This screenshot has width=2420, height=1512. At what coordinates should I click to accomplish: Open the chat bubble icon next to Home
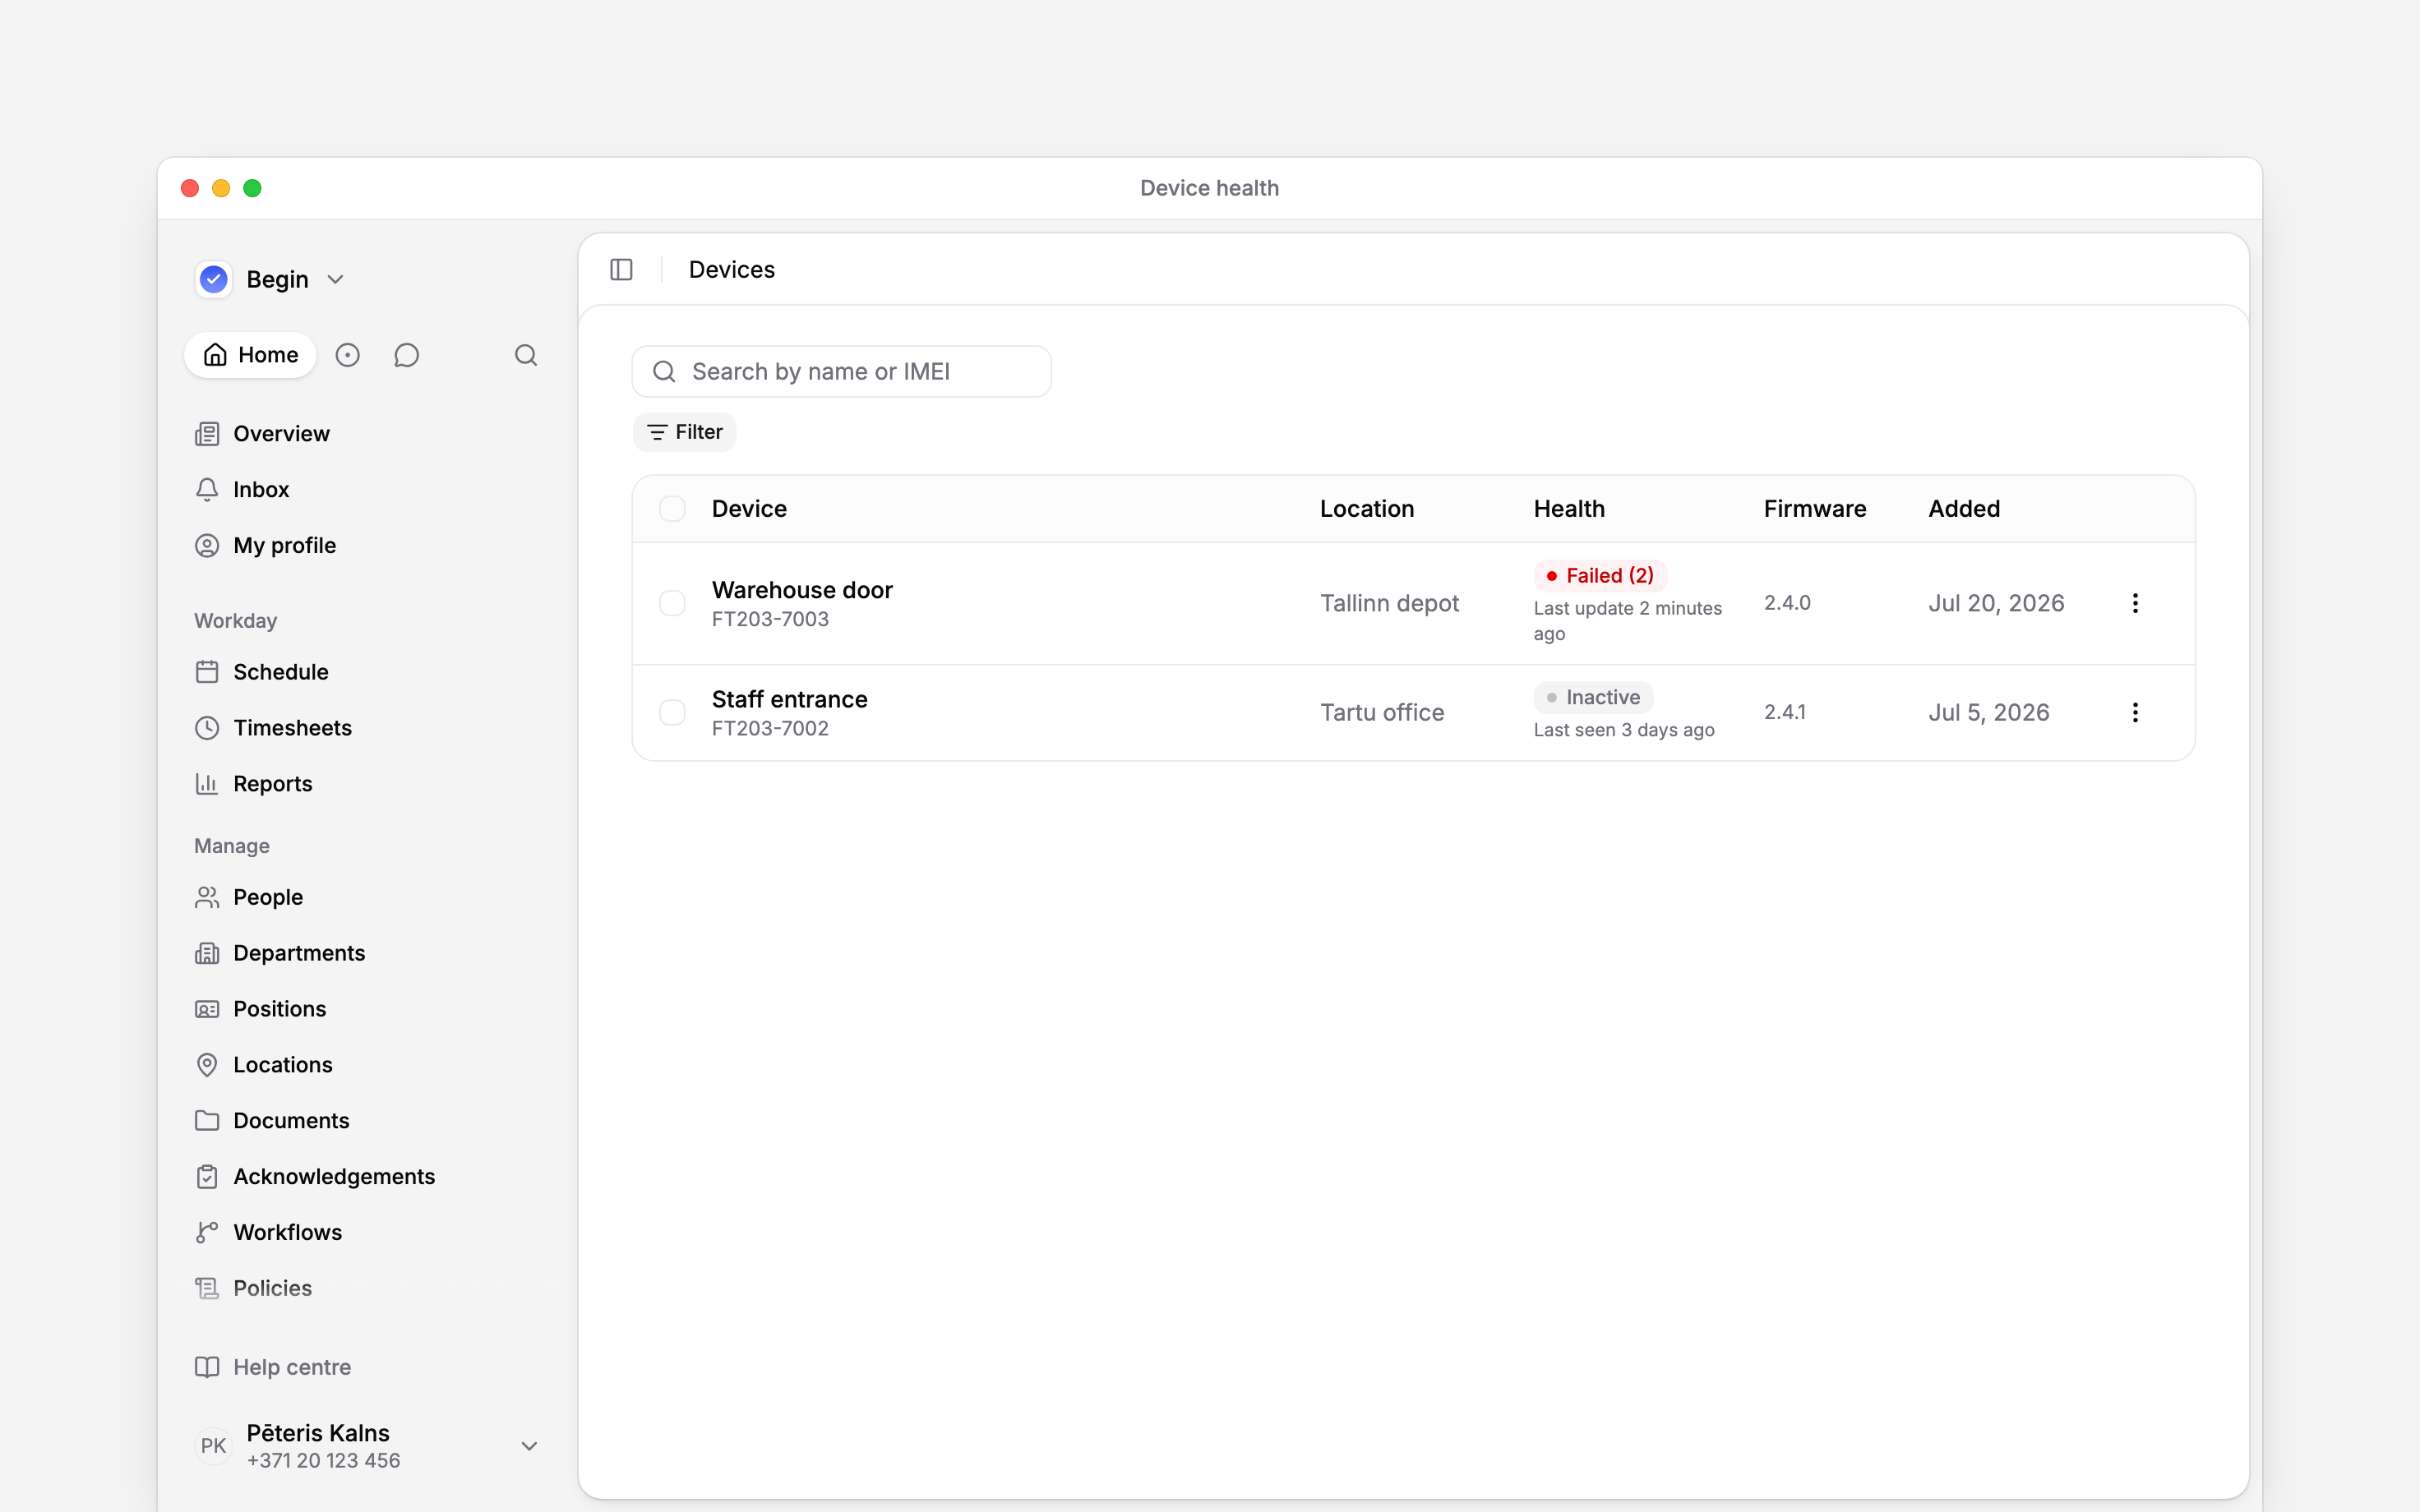pyautogui.click(x=406, y=355)
